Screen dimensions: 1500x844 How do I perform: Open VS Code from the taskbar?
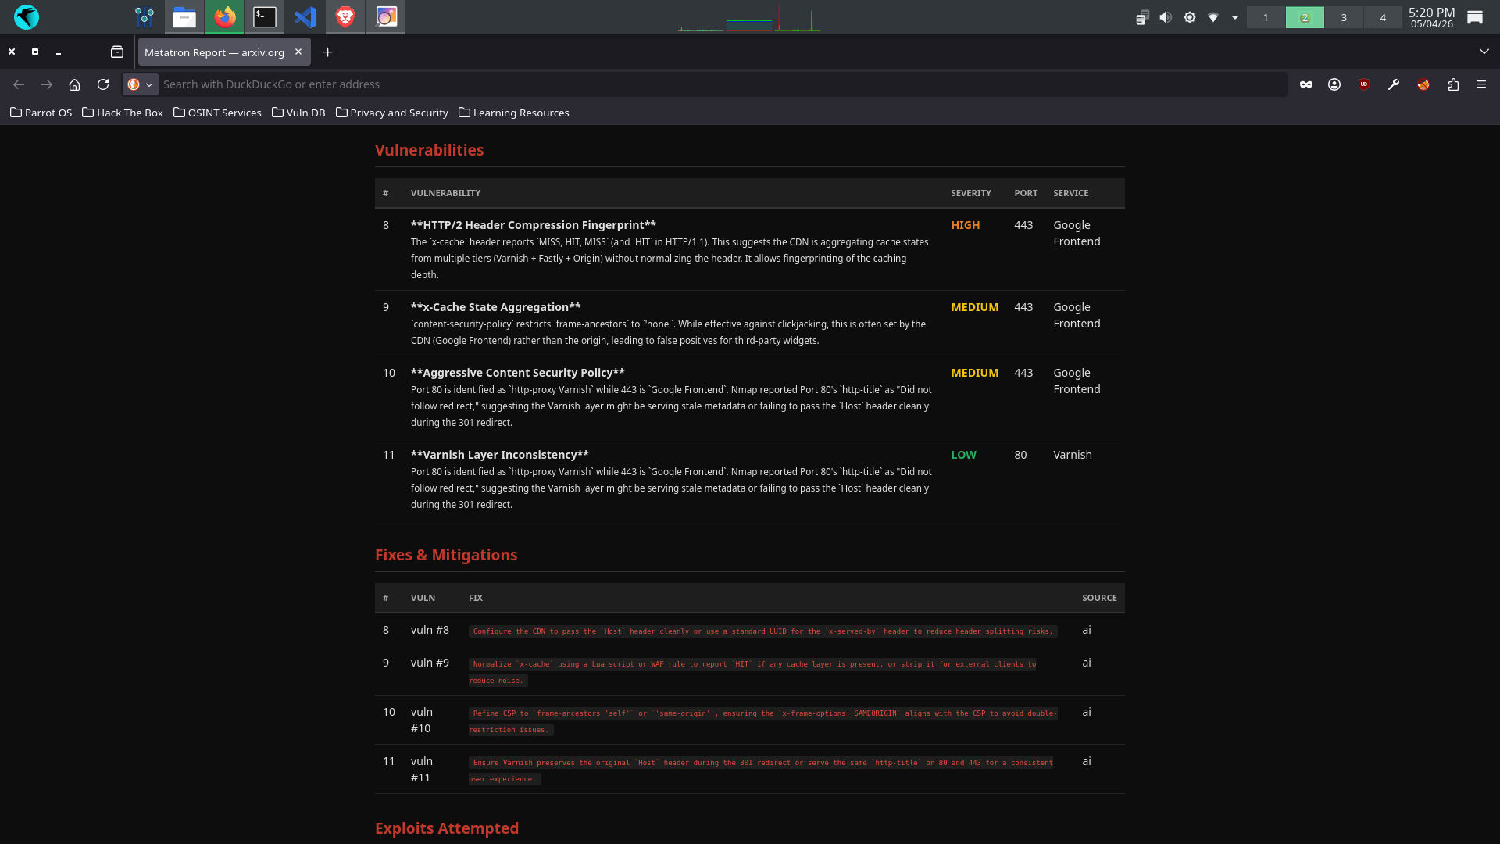305,16
